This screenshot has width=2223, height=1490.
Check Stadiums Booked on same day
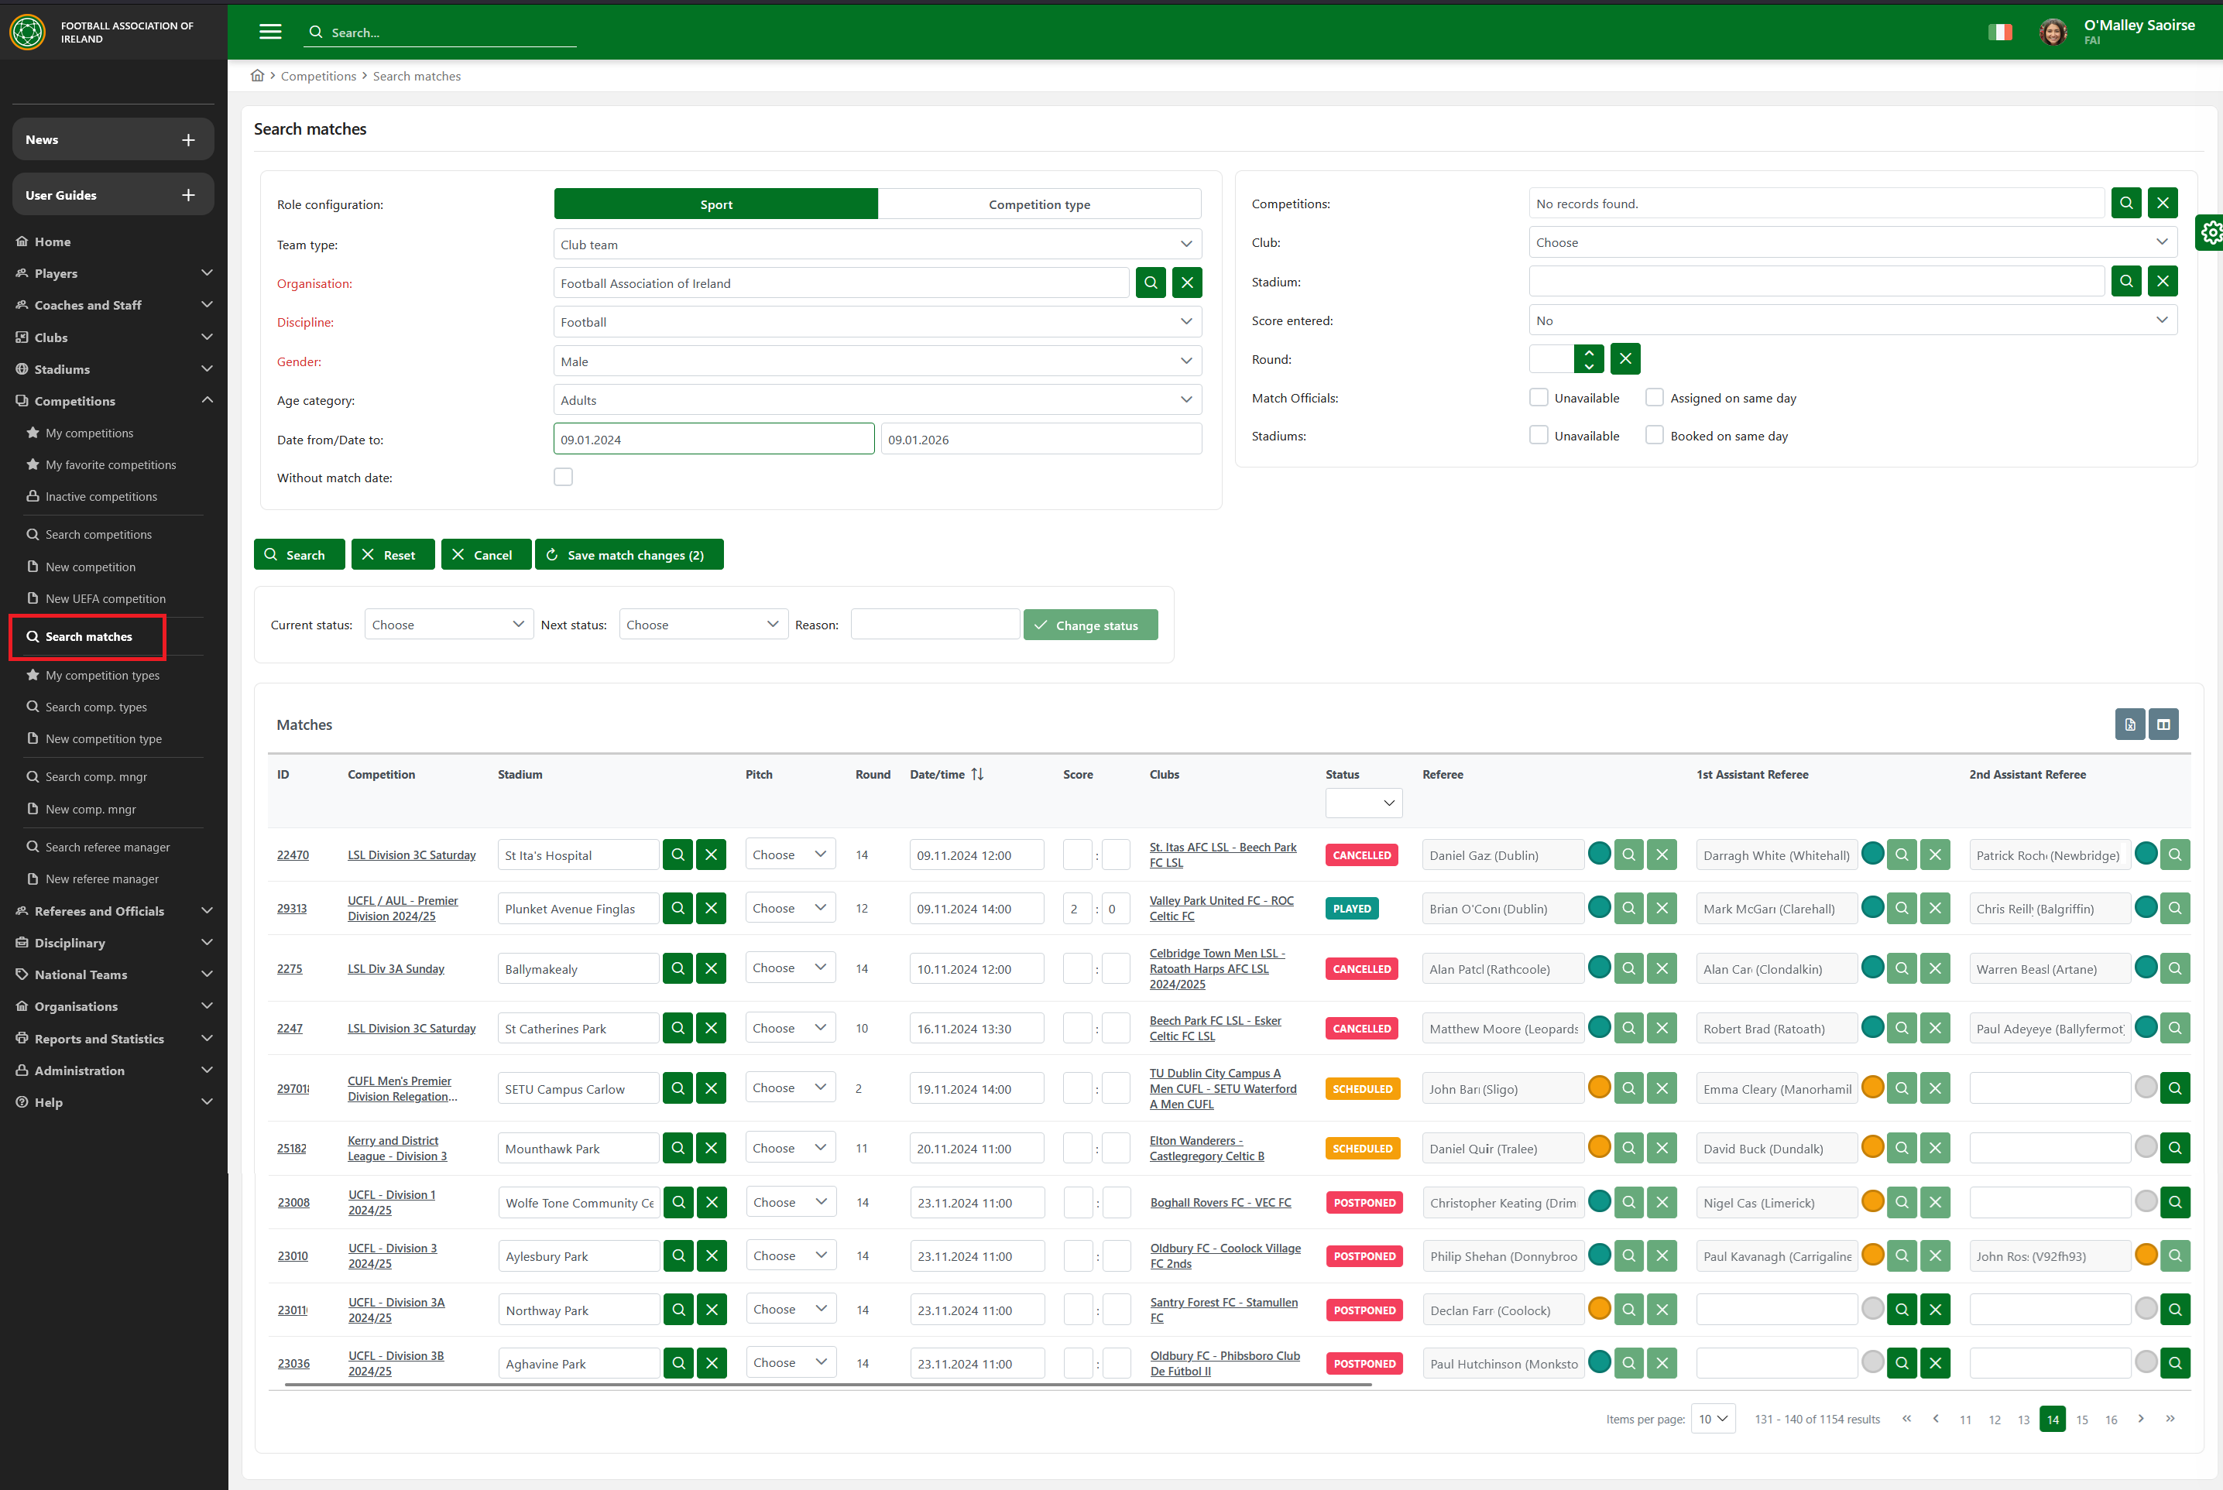[1654, 435]
